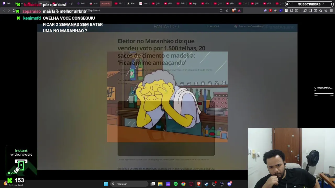Click the tab search window icon

click(297, 10)
